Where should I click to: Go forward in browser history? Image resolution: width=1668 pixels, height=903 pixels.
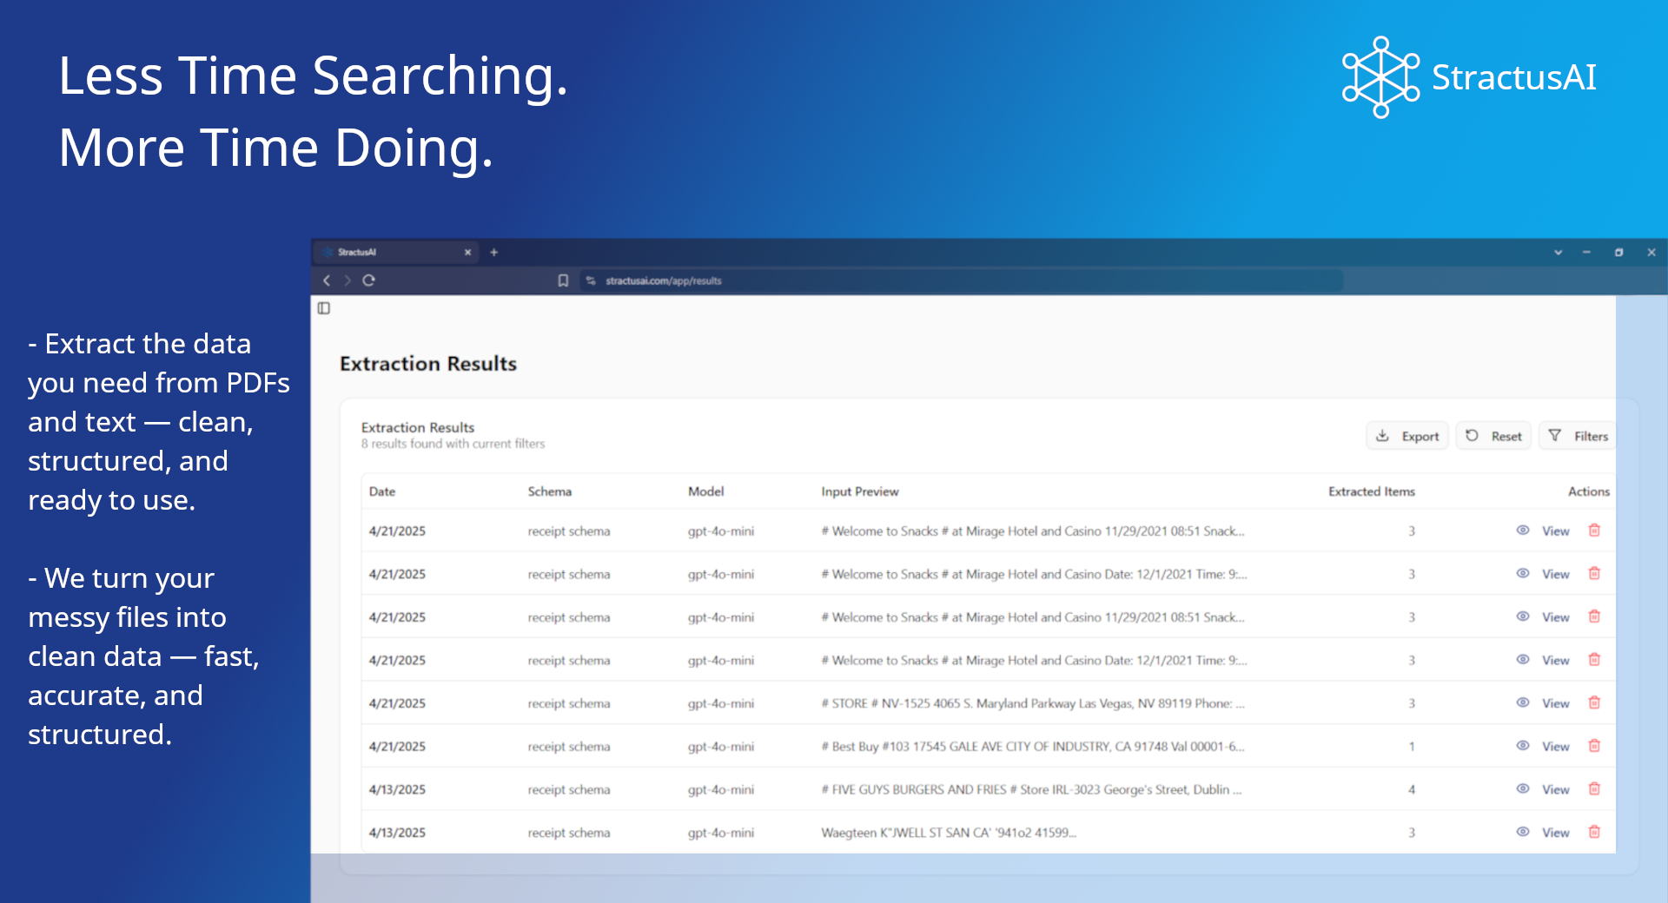[x=347, y=280]
